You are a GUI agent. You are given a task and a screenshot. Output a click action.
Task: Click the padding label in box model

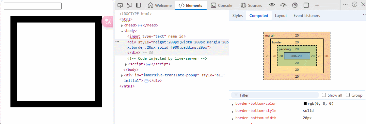[x=284, y=49]
